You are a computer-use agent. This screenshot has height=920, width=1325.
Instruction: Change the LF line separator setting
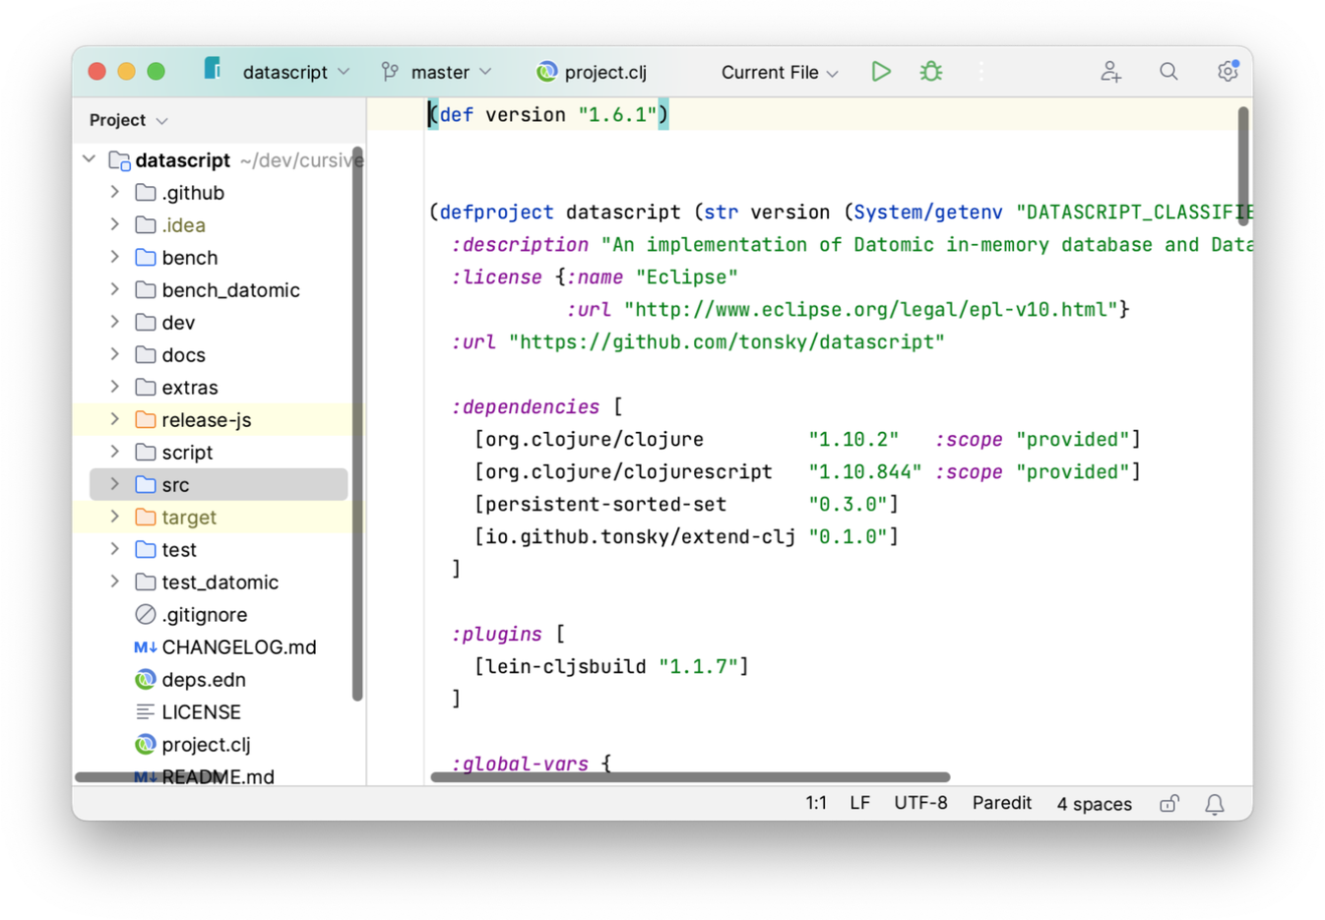point(859,803)
